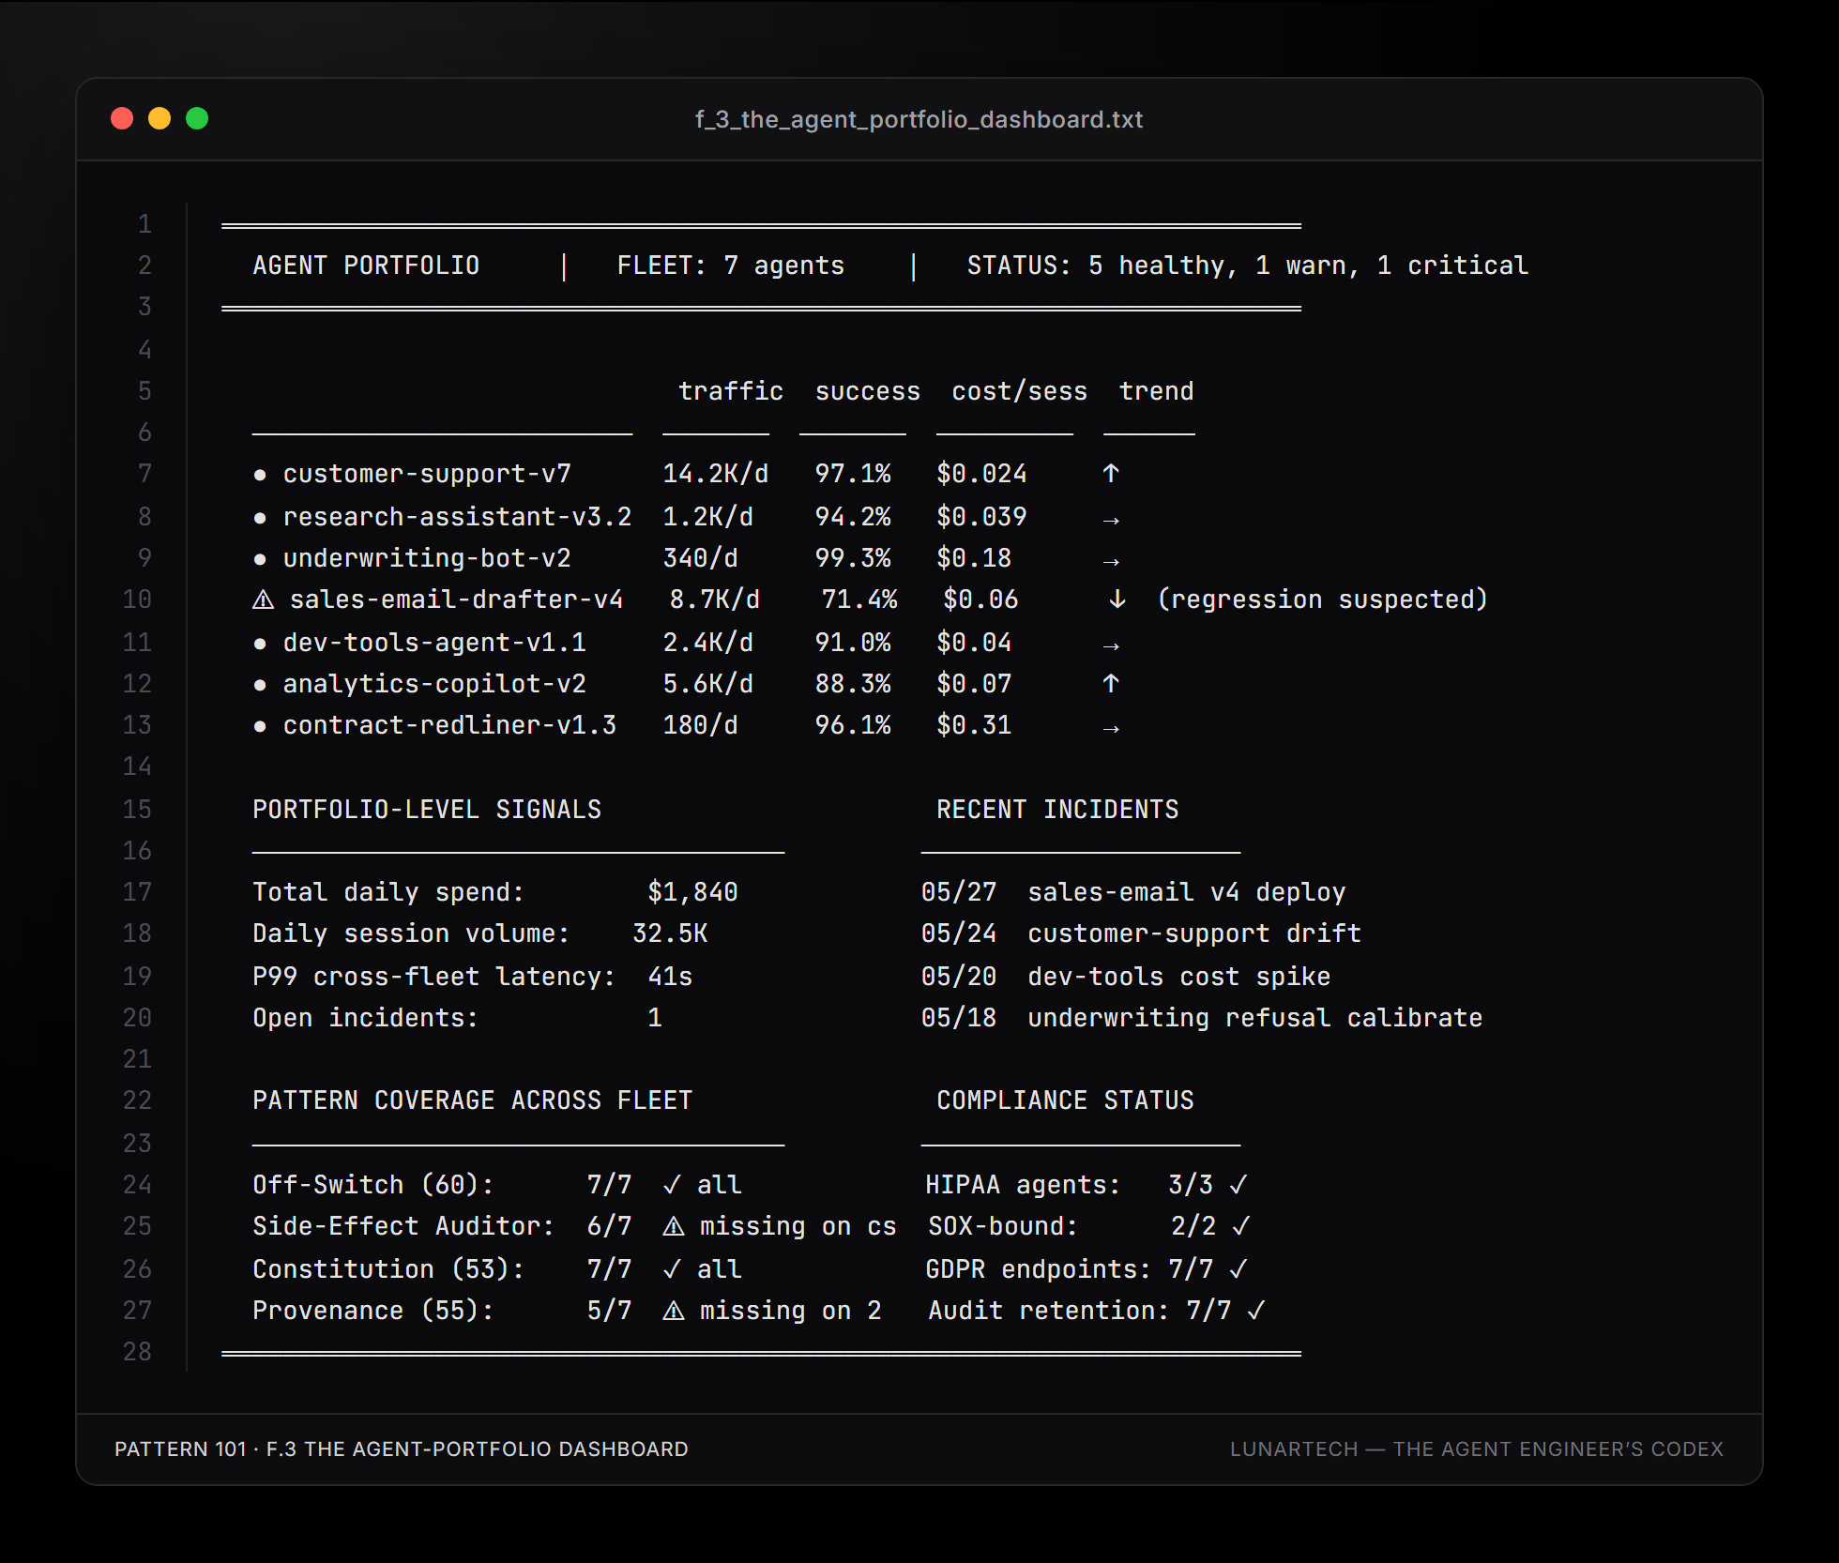Select the research-assistant-v3.2 agent name
The height and width of the screenshot is (1563, 1839).
click(458, 517)
